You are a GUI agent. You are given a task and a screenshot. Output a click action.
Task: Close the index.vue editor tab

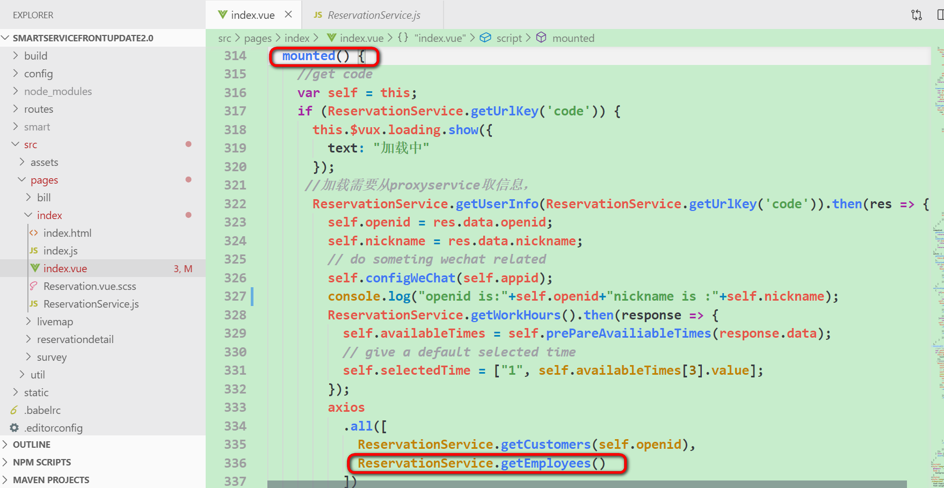coord(288,14)
